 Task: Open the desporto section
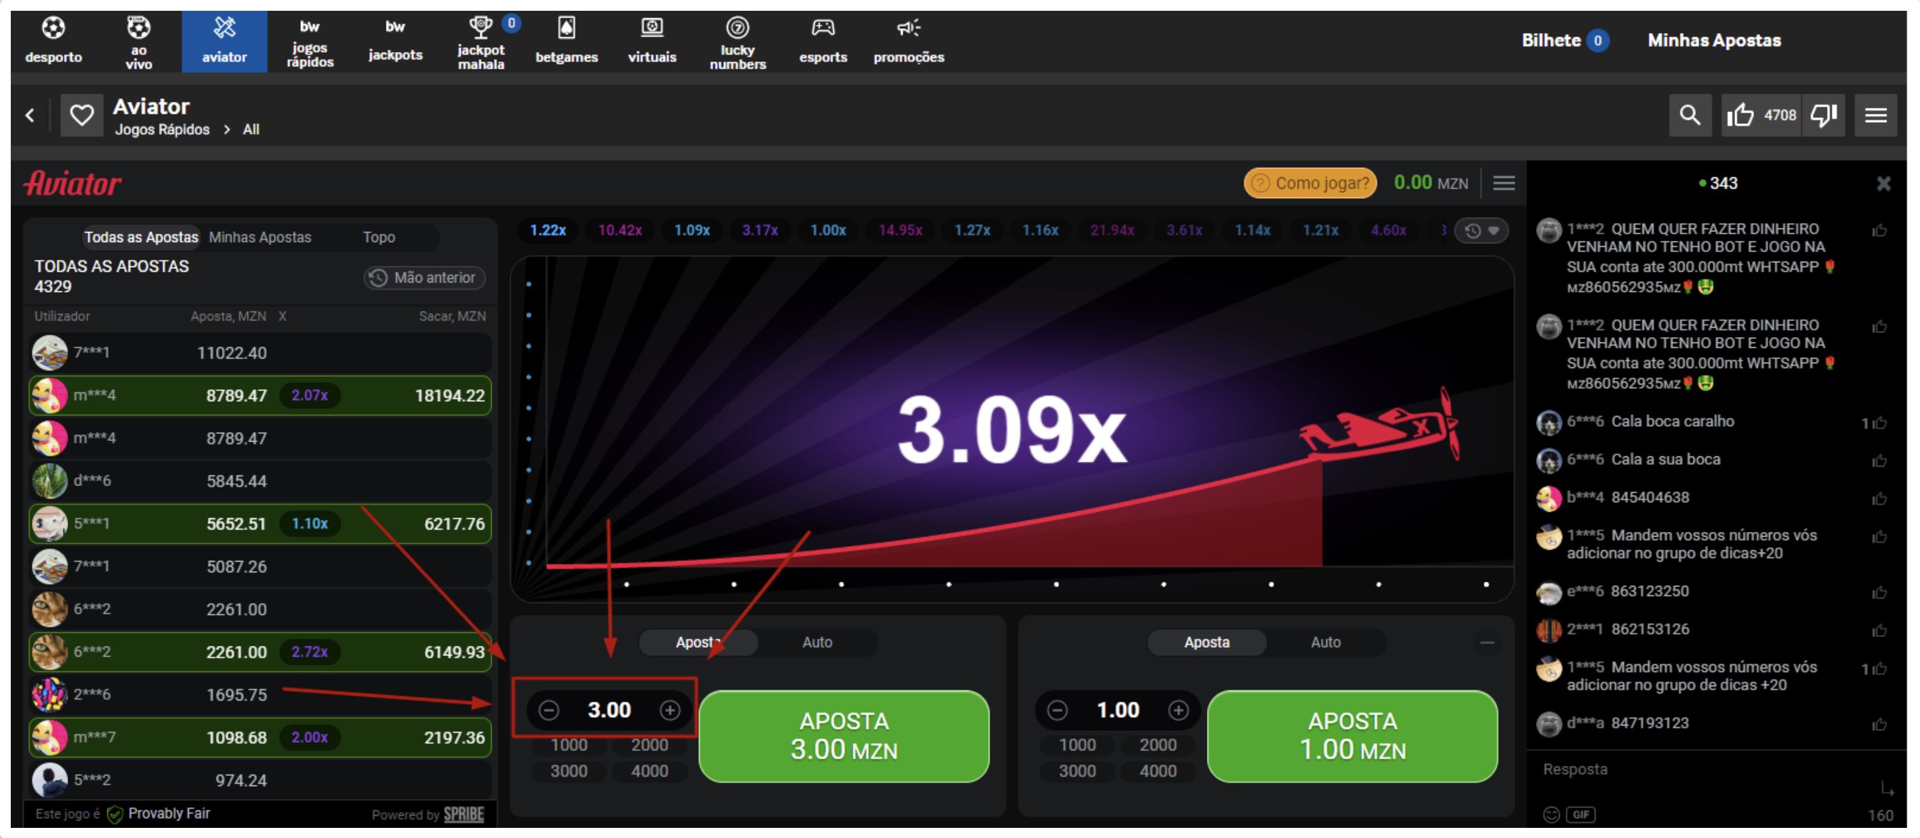[53, 41]
